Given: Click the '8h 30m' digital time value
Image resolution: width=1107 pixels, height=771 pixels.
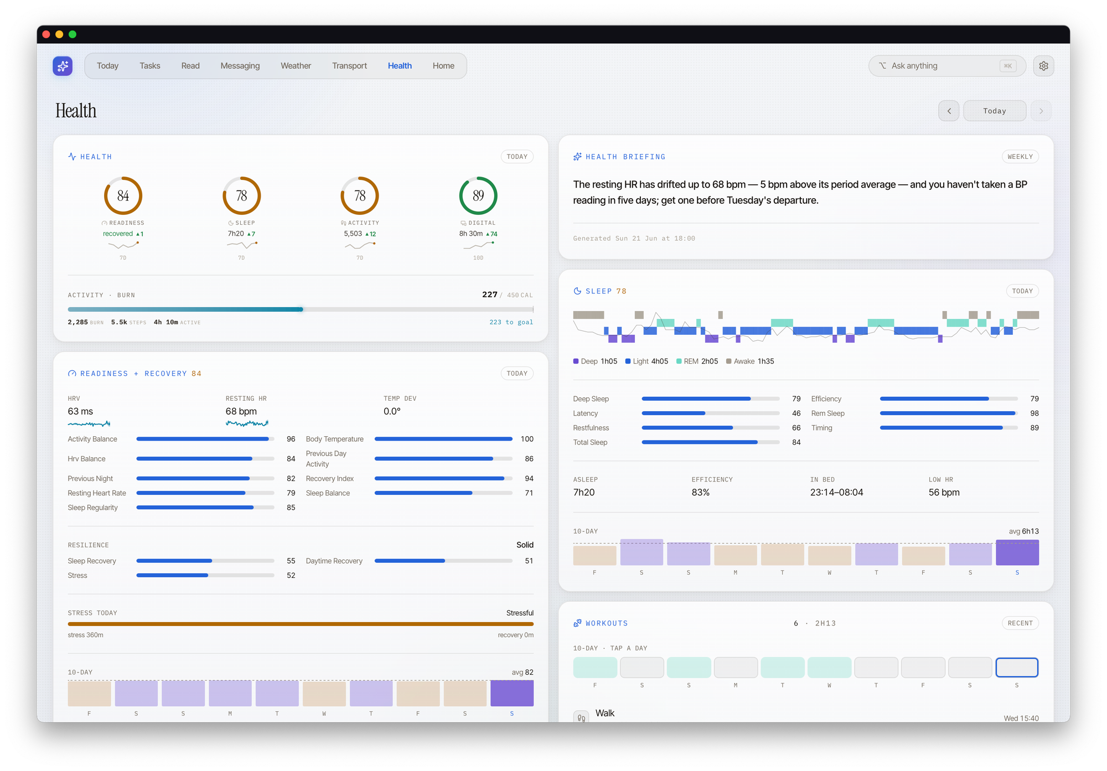Looking at the screenshot, I should 470,234.
